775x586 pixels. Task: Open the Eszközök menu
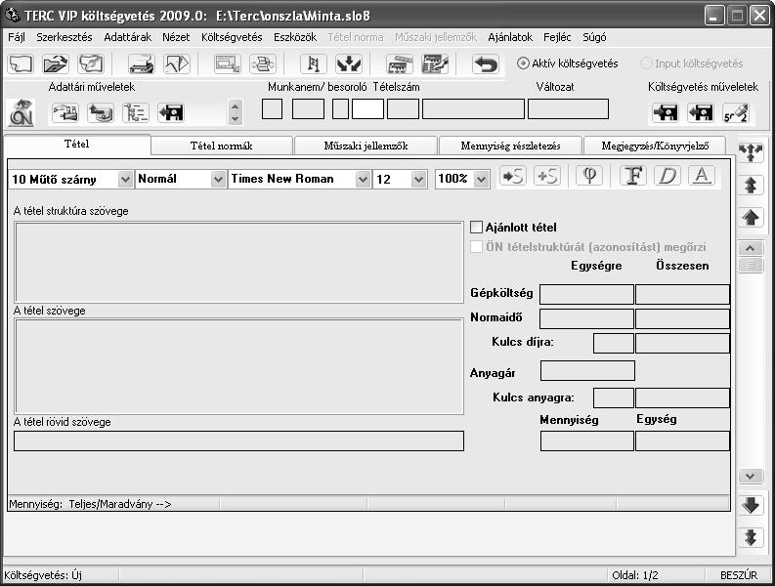(x=295, y=37)
